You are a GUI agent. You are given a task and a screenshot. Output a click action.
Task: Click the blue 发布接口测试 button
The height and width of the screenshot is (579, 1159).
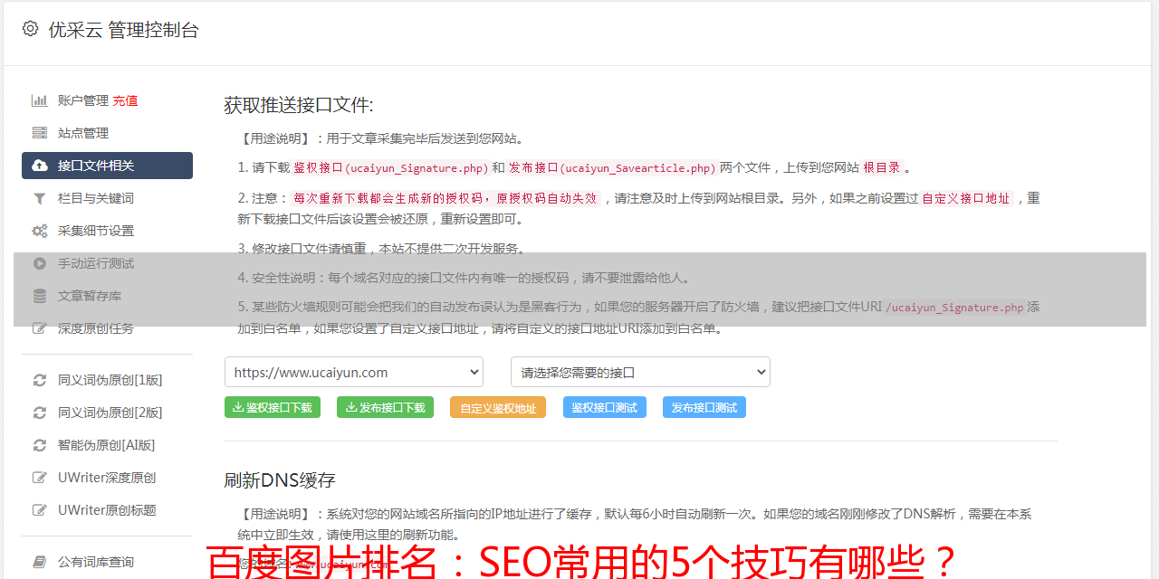click(x=704, y=407)
